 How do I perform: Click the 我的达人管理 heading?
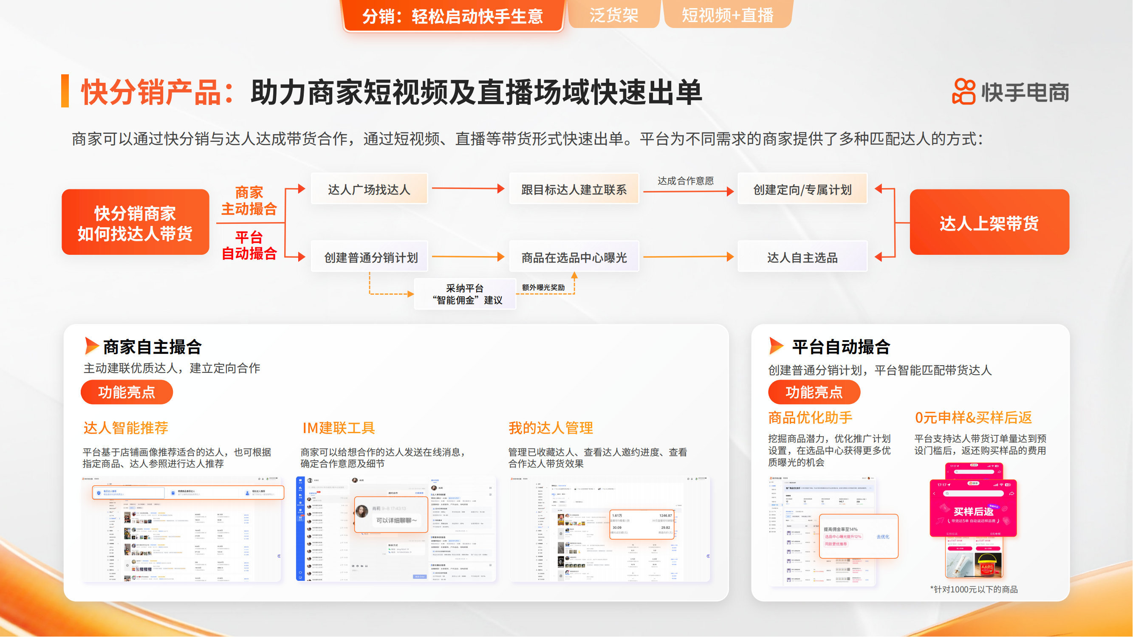551,428
